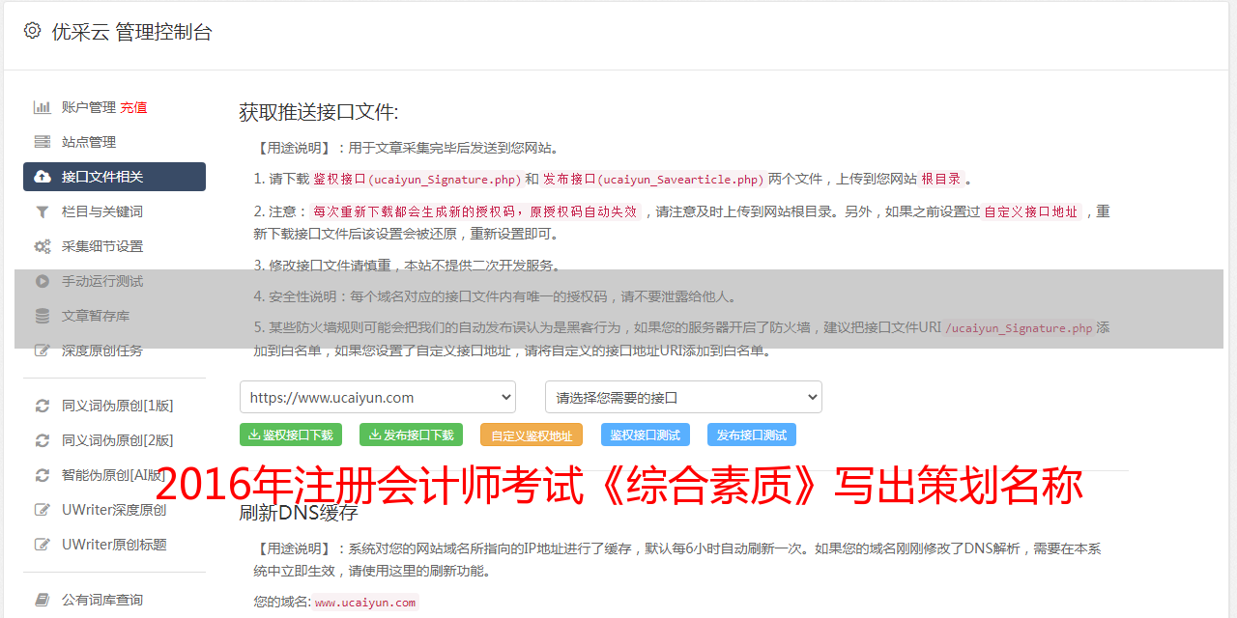The height and width of the screenshot is (618, 1237).
Task: Click the orange 自定义鉴权地址 button
Action: pyautogui.click(x=532, y=435)
